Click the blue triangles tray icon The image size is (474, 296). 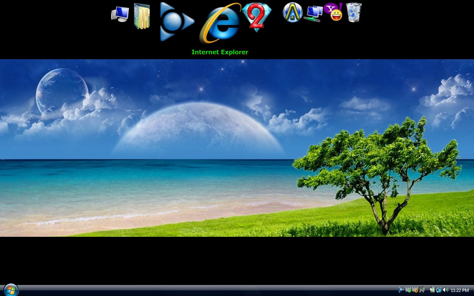tap(401, 290)
